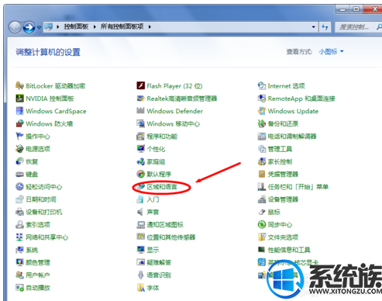Open 凭据管理器 link

coord(283,174)
